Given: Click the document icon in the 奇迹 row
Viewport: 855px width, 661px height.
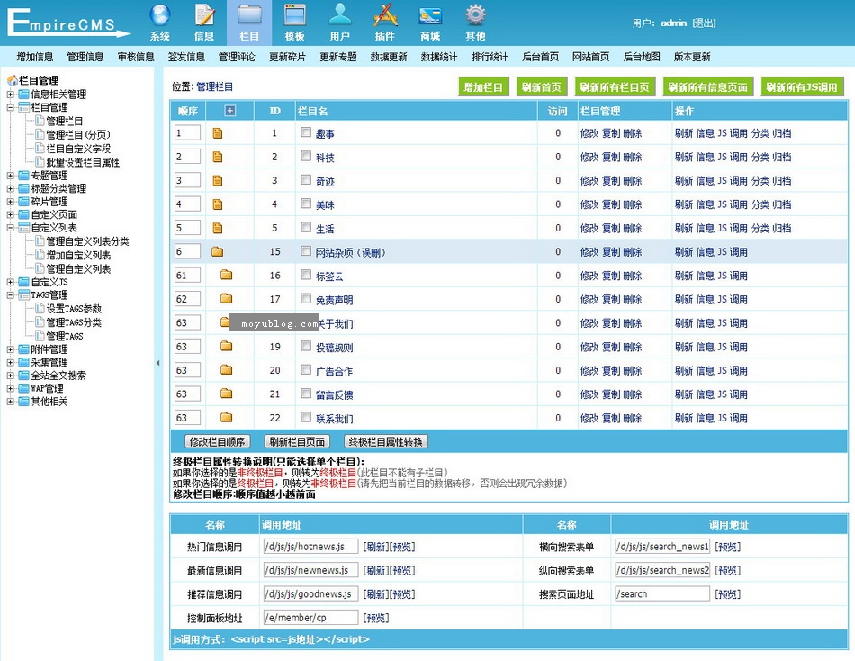Looking at the screenshot, I should [x=218, y=181].
